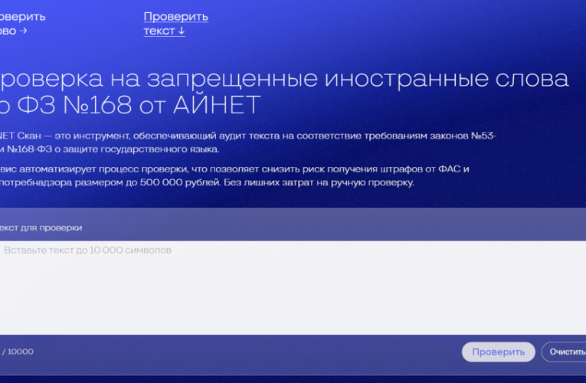Click the 'Проверить' button

pyautogui.click(x=498, y=352)
